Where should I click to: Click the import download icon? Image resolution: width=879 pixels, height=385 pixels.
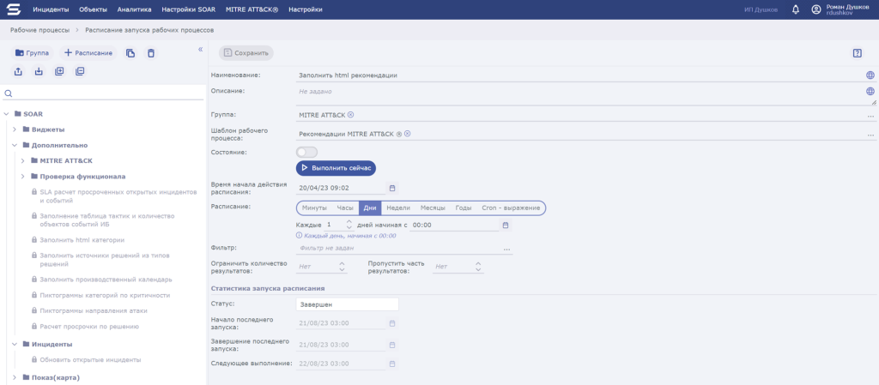[x=39, y=71]
